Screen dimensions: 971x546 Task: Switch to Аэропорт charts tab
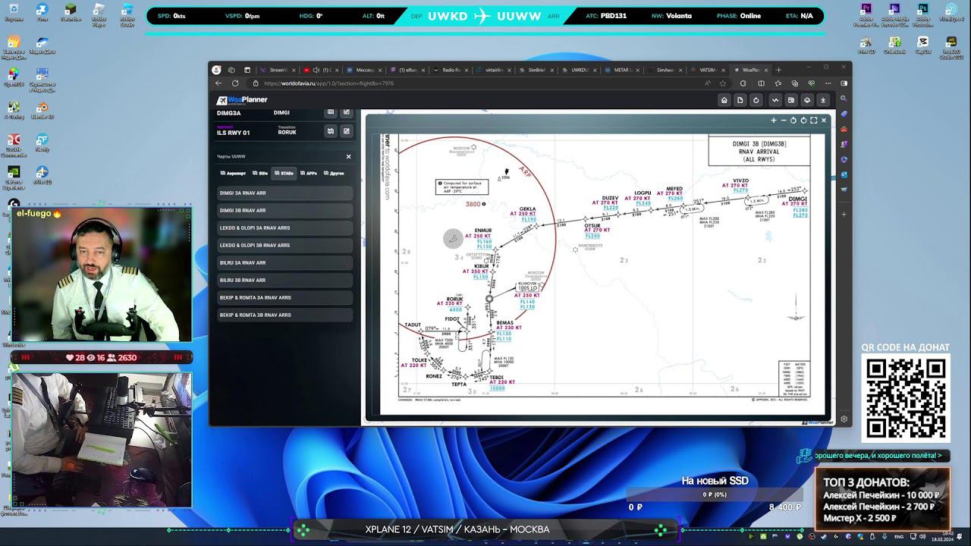(x=234, y=174)
